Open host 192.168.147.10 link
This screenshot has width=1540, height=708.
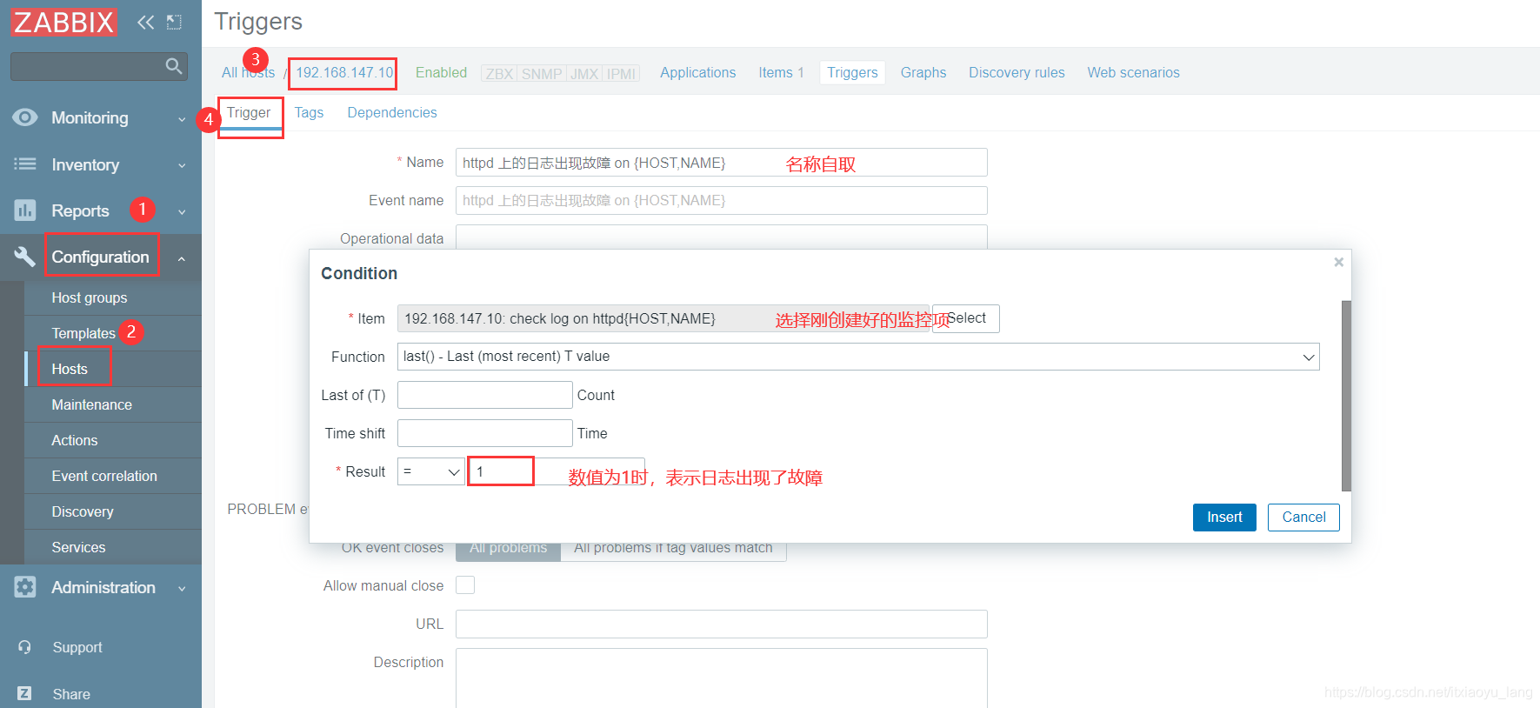click(344, 73)
